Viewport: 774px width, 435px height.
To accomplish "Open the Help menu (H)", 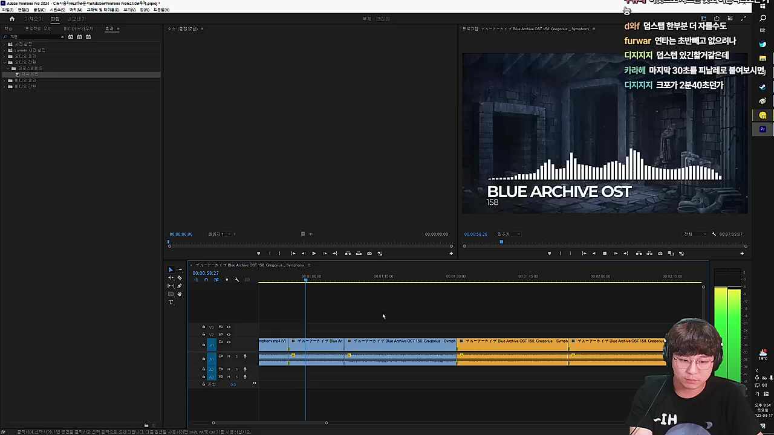I will pyautogui.click(x=161, y=10).
